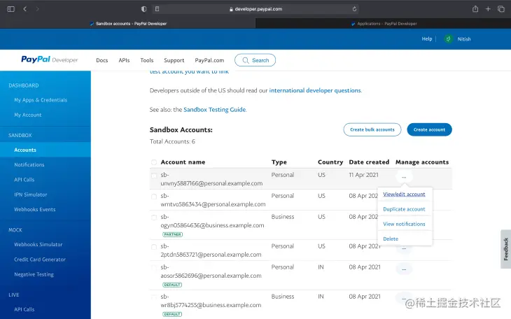Show the tab overview icon
511x319 pixels.
(501, 9)
